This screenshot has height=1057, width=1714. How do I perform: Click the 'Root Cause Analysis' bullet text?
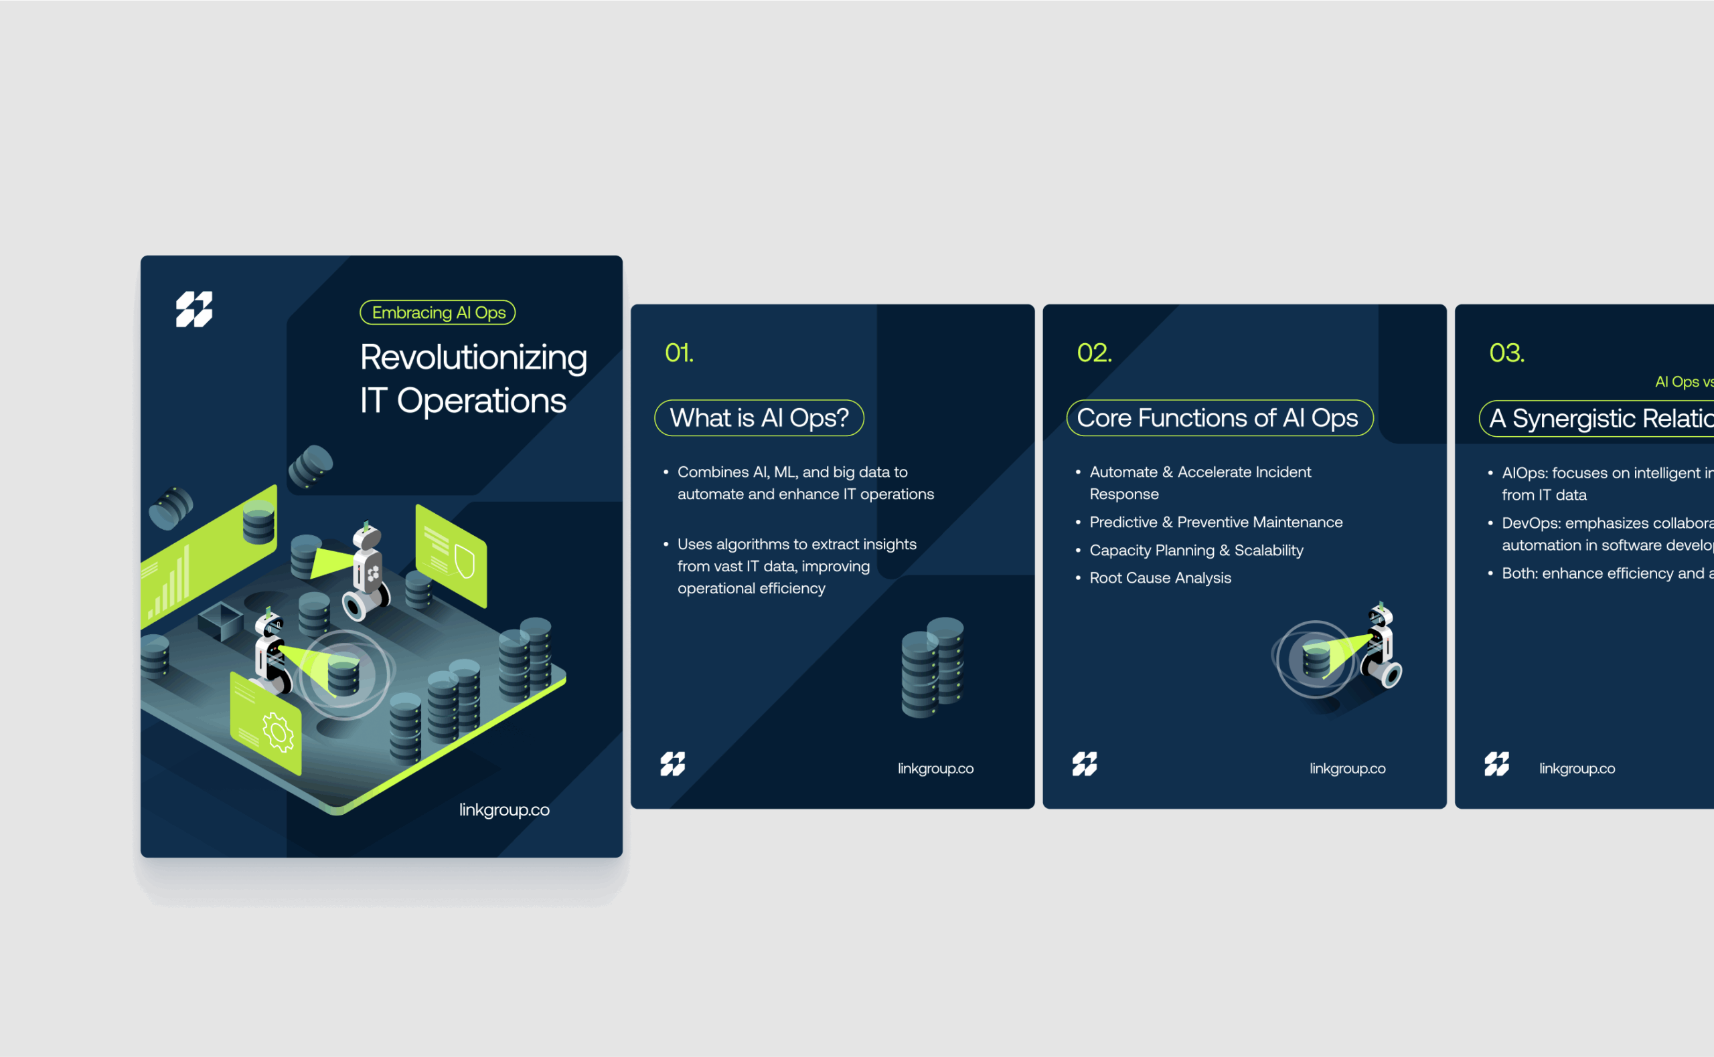coord(1160,578)
